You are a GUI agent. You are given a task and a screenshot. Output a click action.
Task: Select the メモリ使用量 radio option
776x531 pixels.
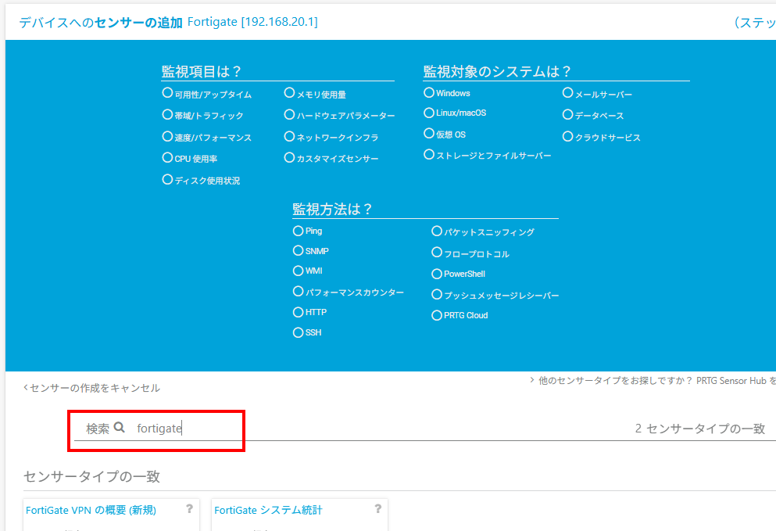point(289,93)
